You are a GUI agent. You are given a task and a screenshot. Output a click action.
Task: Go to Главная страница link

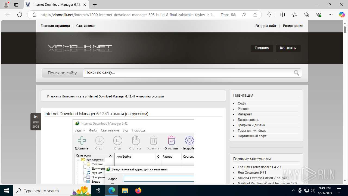[55, 26]
